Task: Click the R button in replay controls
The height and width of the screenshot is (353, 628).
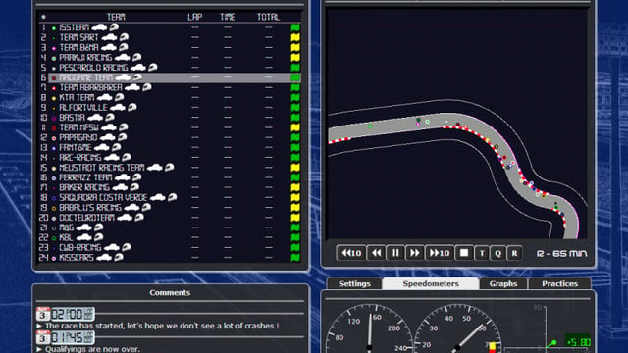Action: point(514,253)
